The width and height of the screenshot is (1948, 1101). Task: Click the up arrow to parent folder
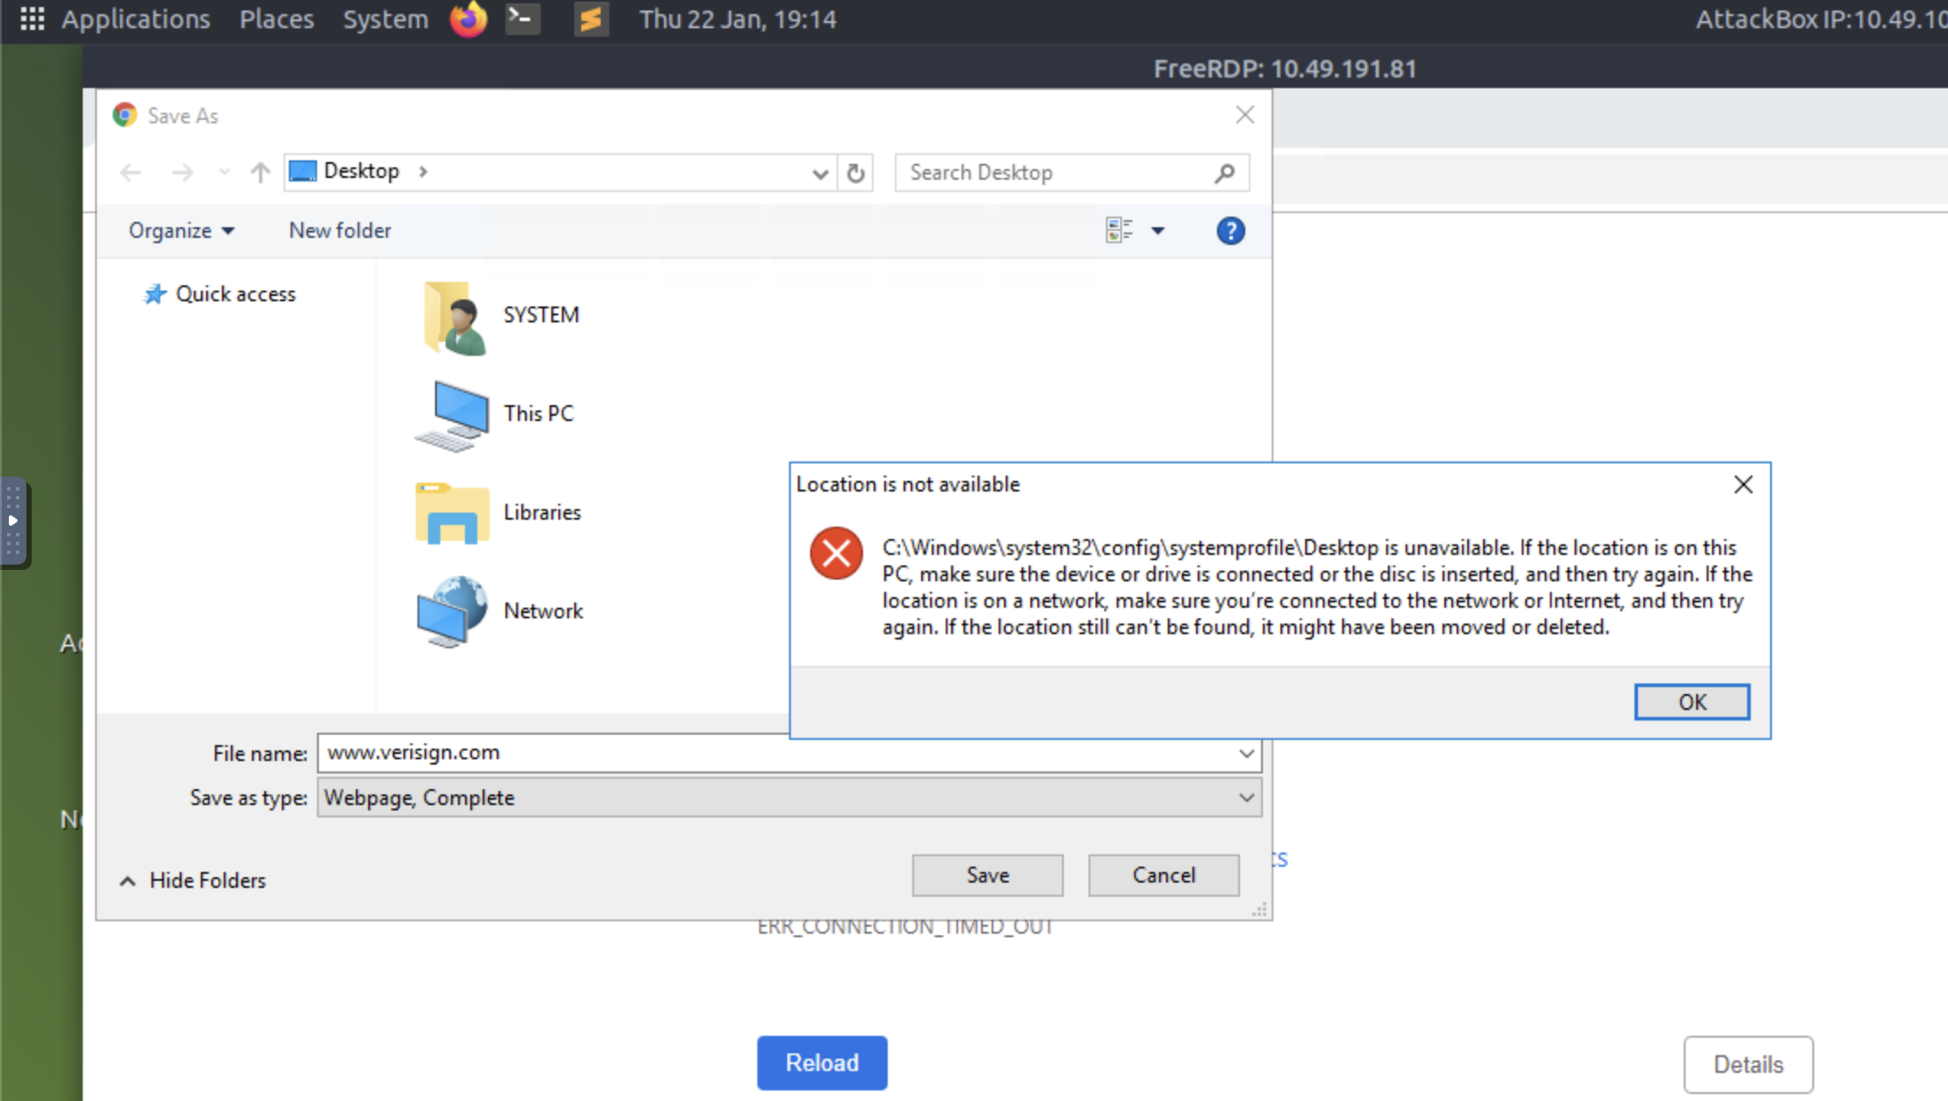260,172
